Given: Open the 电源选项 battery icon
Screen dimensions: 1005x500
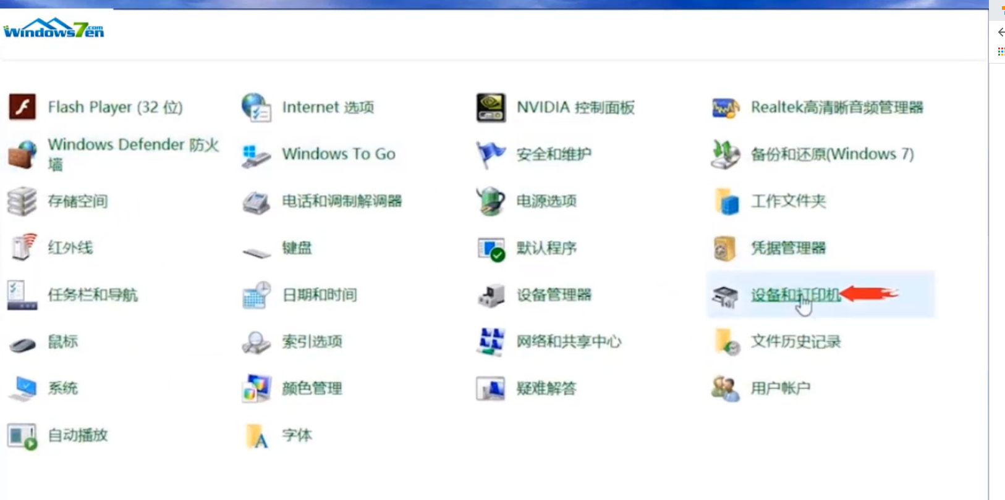Looking at the screenshot, I should 491,201.
